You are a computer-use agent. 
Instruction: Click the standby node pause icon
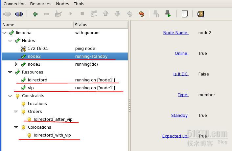pos(156,14)
